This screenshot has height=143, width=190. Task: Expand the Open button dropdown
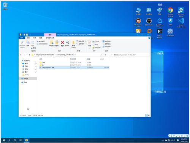coord(98,41)
